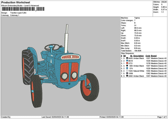Click the Height value "5.80 in"

[x=164, y=7]
